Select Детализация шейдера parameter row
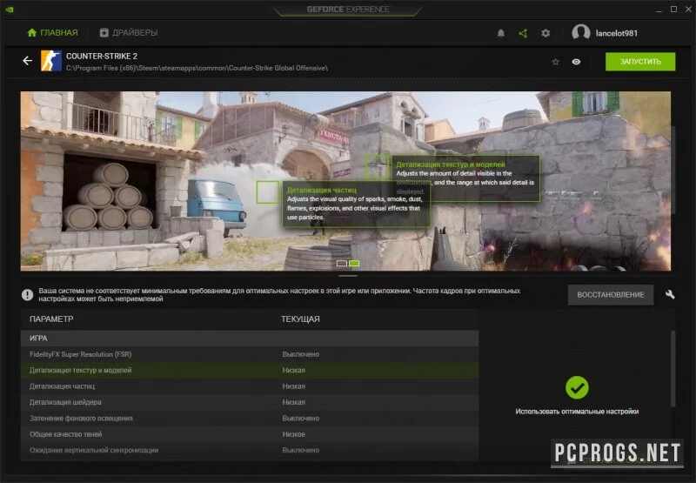The height and width of the screenshot is (483, 696). coord(250,402)
